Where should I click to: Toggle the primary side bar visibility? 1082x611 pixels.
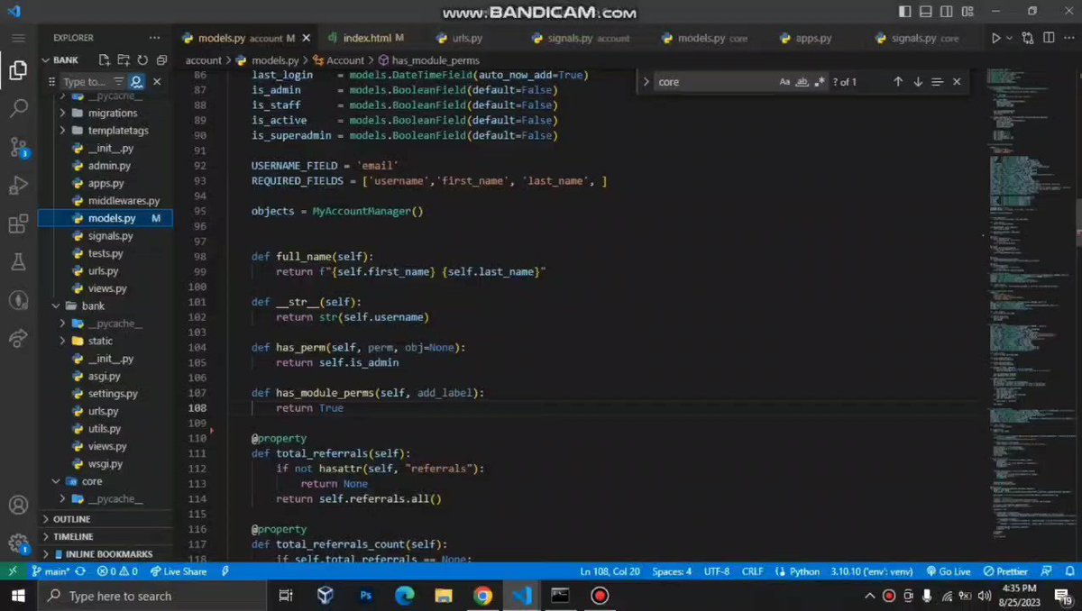pos(906,12)
